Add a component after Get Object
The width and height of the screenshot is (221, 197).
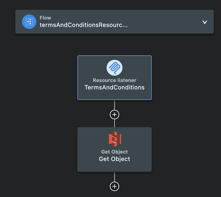pos(114,187)
